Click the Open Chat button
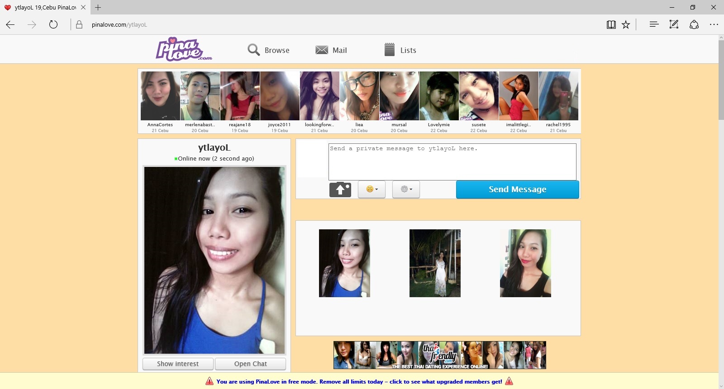The height and width of the screenshot is (389, 724). coord(250,364)
